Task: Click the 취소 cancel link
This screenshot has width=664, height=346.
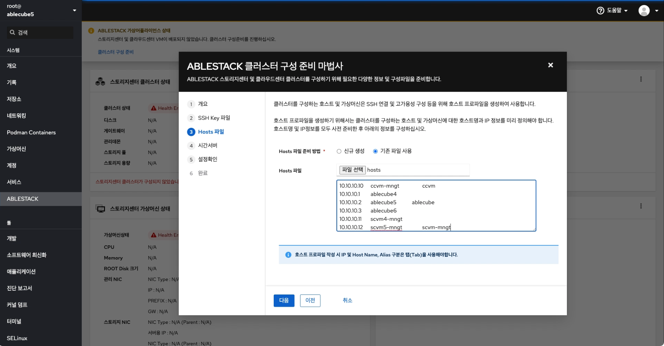Action: click(347, 301)
